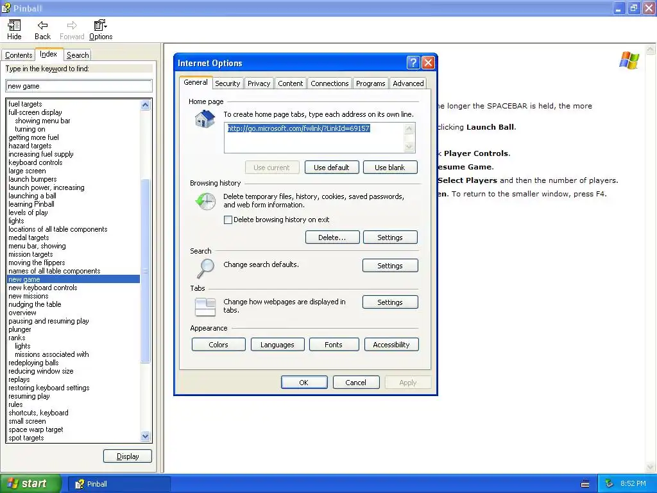
Task: Select 'new missions' index entry
Action: (28, 296)
